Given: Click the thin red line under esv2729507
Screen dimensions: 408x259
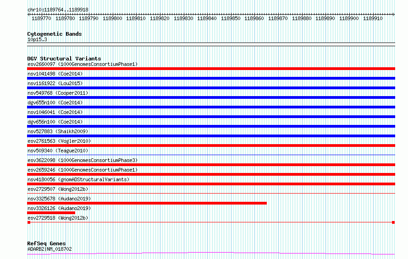Looking at the screenshot, I should (x=211, y=194).
